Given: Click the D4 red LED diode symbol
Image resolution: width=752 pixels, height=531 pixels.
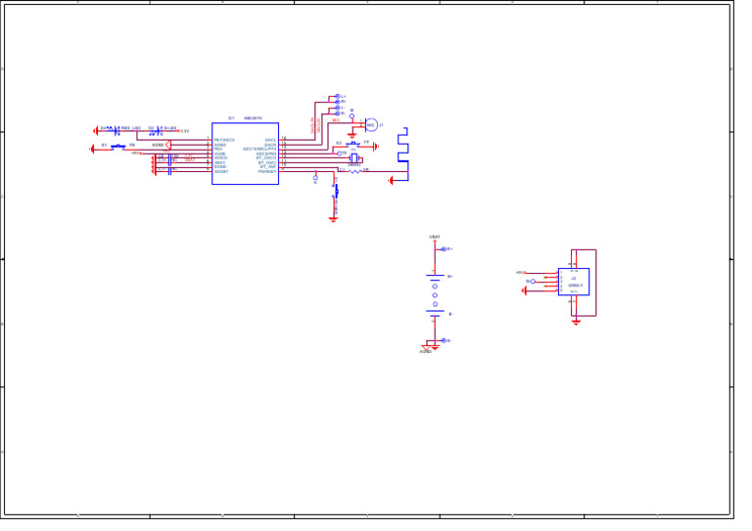Looking at the screenshot, I should point(116,131).
